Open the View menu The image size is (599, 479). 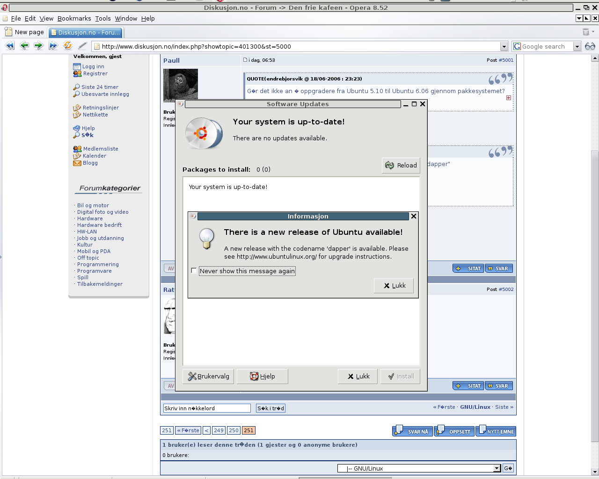pyautogui.click(x=46, y=18)
